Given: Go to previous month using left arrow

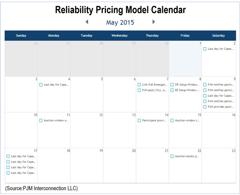Looking at the screenshot, I should 87,22.
